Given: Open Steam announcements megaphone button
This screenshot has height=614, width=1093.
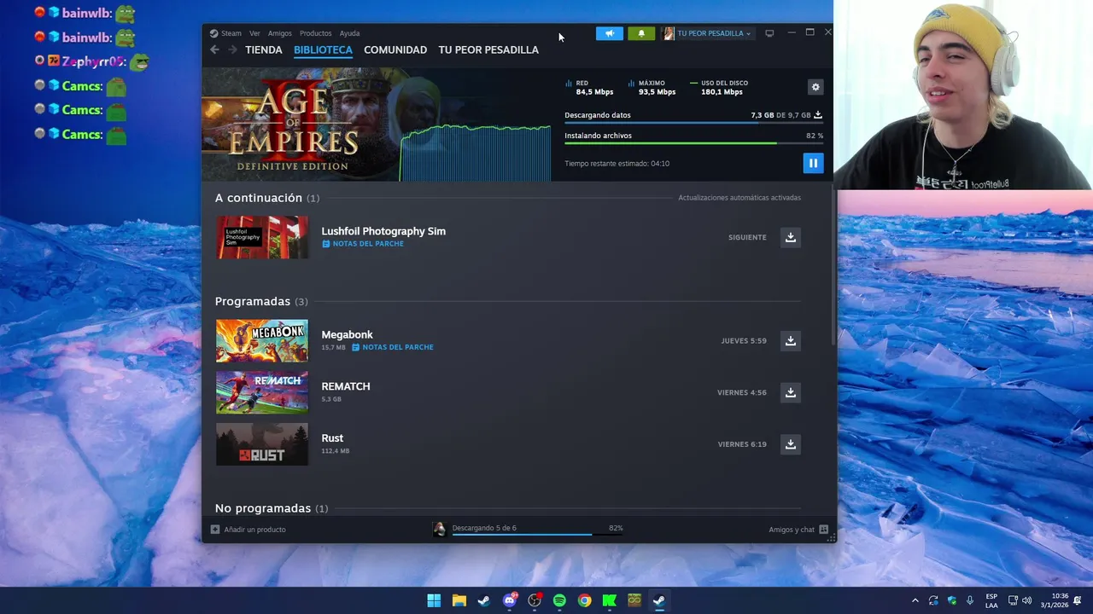Looking at the screenshot, I should (x=610, y=33).
